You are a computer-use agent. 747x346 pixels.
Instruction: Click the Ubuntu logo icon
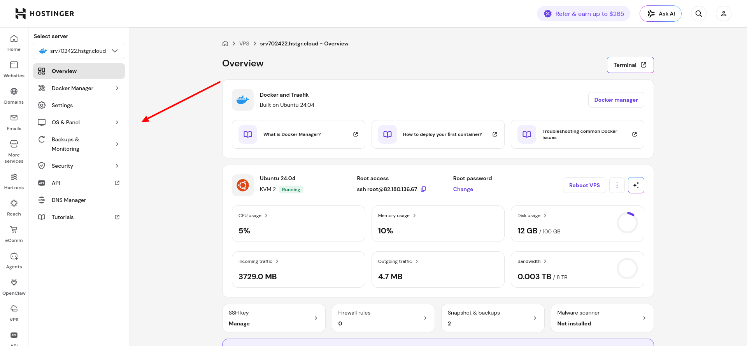point(243,185)
